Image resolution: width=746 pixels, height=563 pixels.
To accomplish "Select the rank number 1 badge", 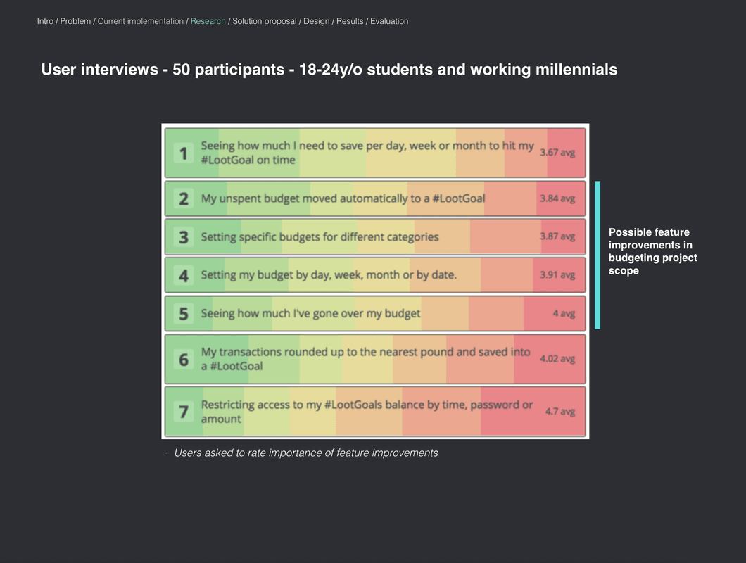I will tap(183, 153).
